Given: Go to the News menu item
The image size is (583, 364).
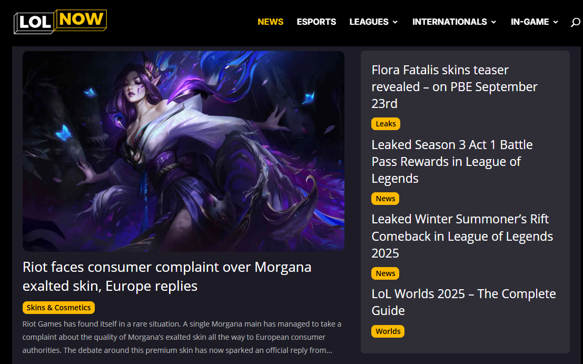Looking at the screenshot, I should [270, 22].
